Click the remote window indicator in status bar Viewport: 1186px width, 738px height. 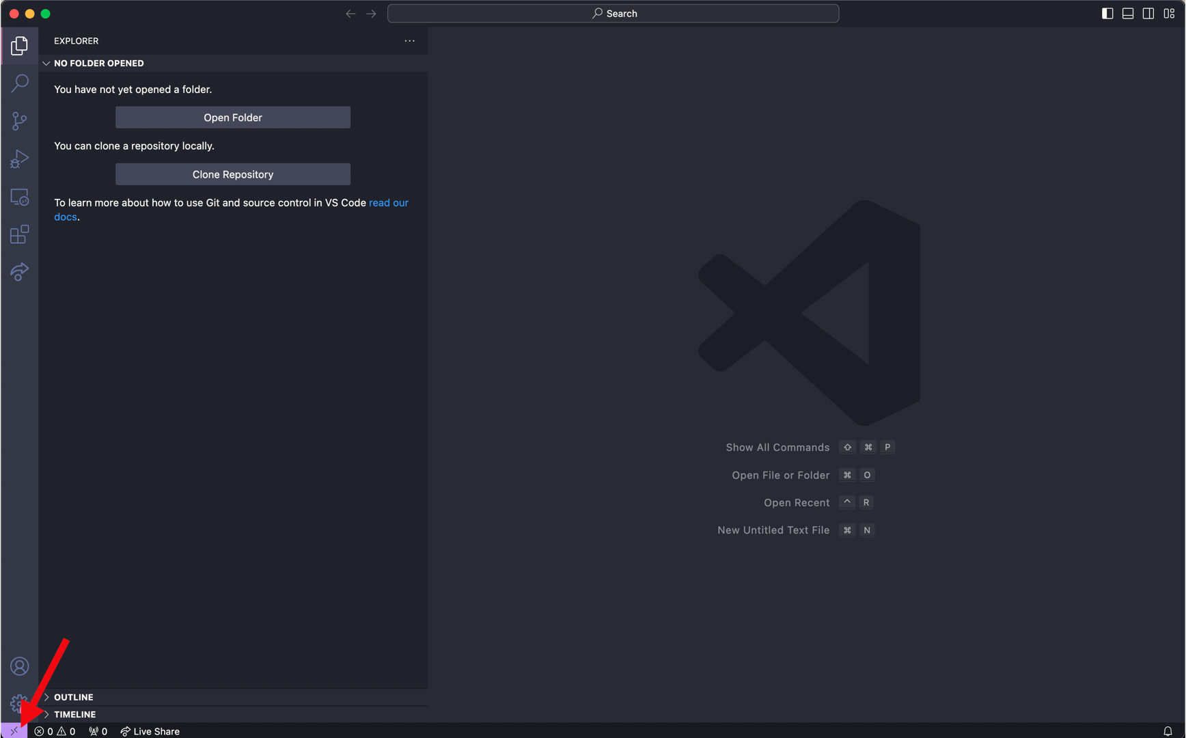click(x=14, y=730)
